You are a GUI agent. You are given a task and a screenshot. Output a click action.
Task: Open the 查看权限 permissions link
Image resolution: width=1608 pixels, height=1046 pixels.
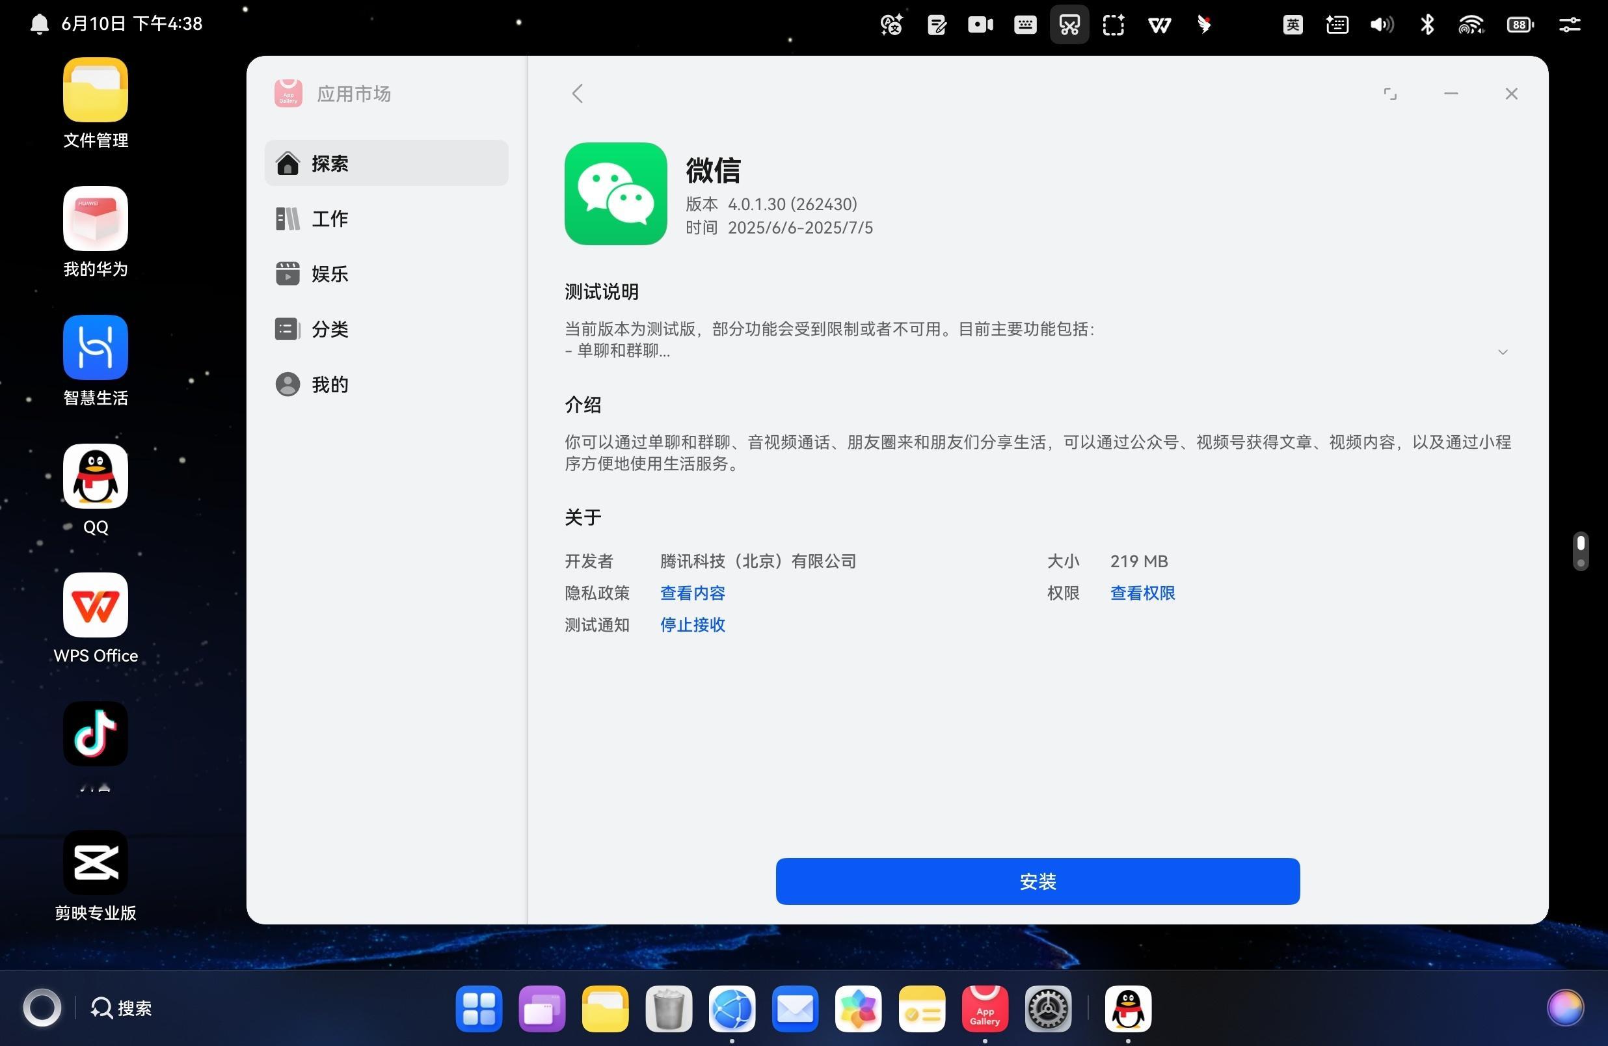[x=1142, y=593]
